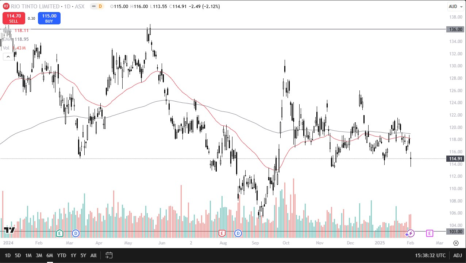466x263 pixels.
Task: Select the 3M time range
Action: tap(39, 255)
